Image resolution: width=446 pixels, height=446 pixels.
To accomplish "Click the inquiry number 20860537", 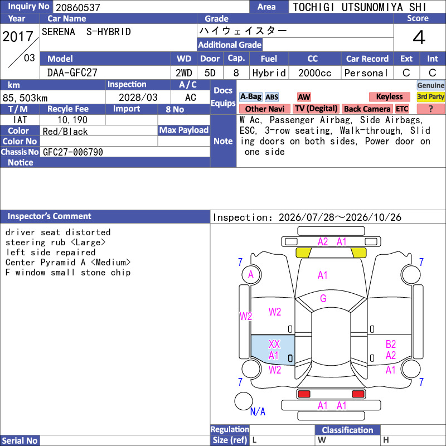I will pyautogui.click(x=78, y=7).
